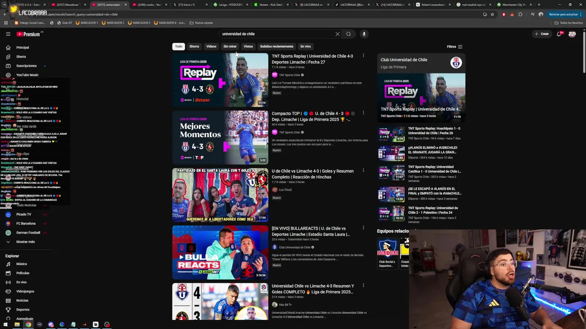Select the Todo filter chip
586x329 pixels.
pyautogui.click(x=179, y=47)
